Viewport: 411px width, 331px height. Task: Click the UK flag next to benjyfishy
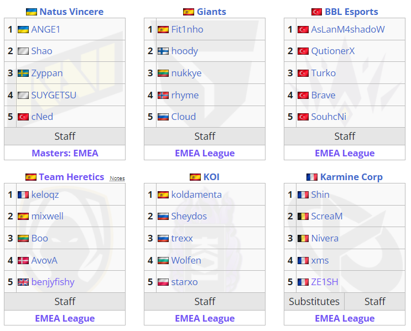click(23, 282)
